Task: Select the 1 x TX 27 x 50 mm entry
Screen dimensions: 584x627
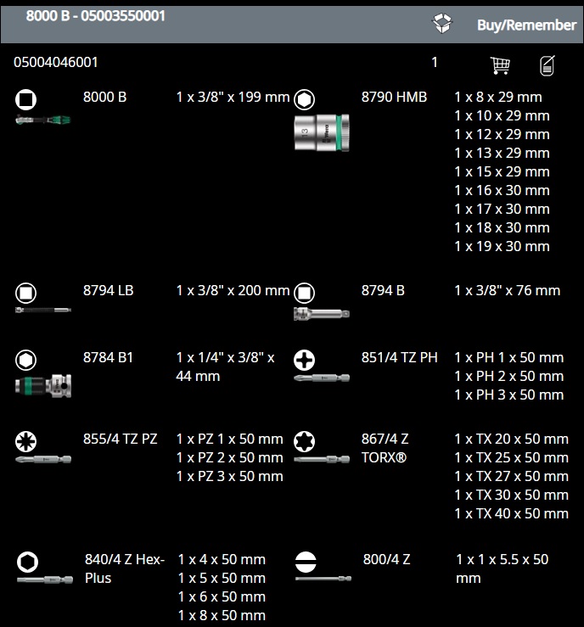Action: tap(512, 476)
